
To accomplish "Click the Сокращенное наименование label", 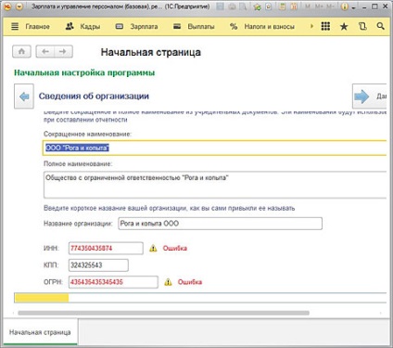I will tap(87, 134).
